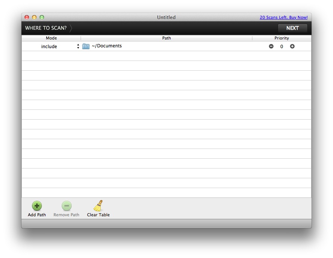Click the Remove Path minus icon
The width and height of the screenshot is (333, 258).
(x=66, y=206)
